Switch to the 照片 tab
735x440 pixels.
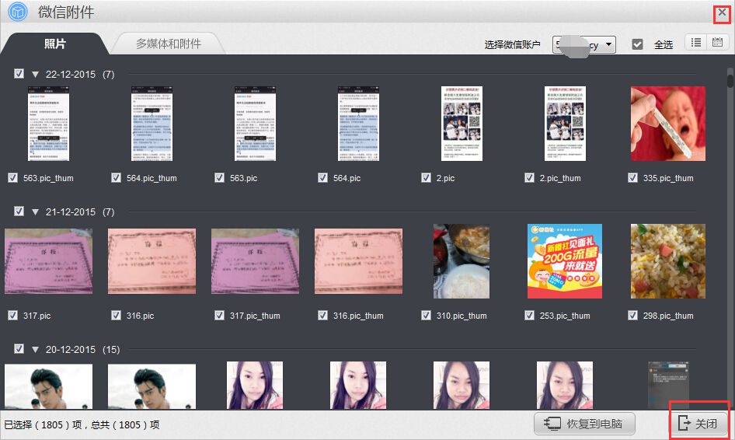pos(54,44)
